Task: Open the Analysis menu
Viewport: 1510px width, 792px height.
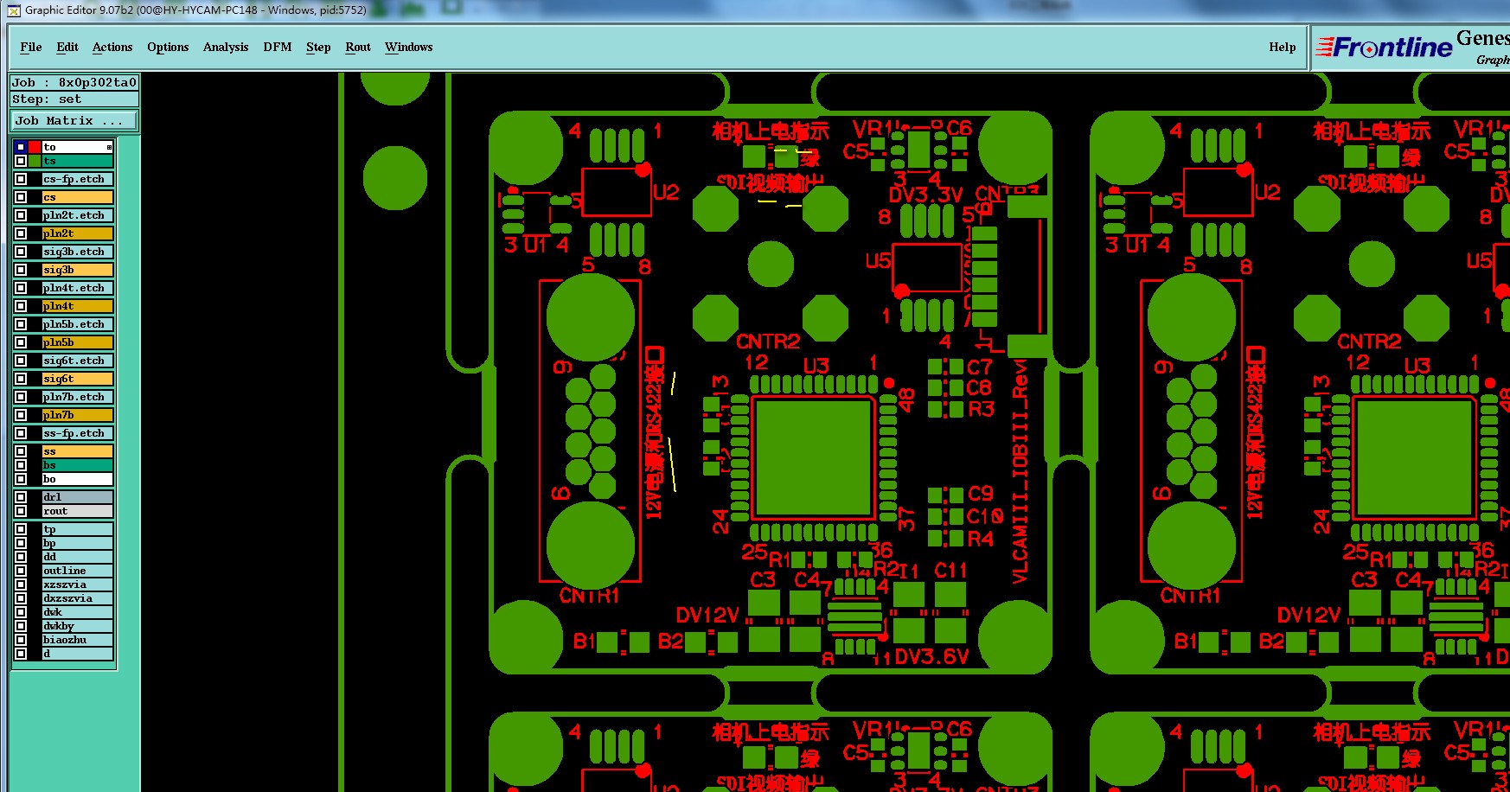Action: 226,48
